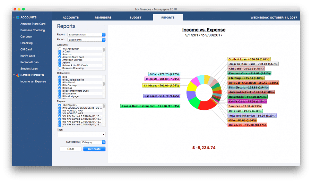Open the Subtotal by Category dropdown
Screen dimensions: 312x183
click(94, 142)
